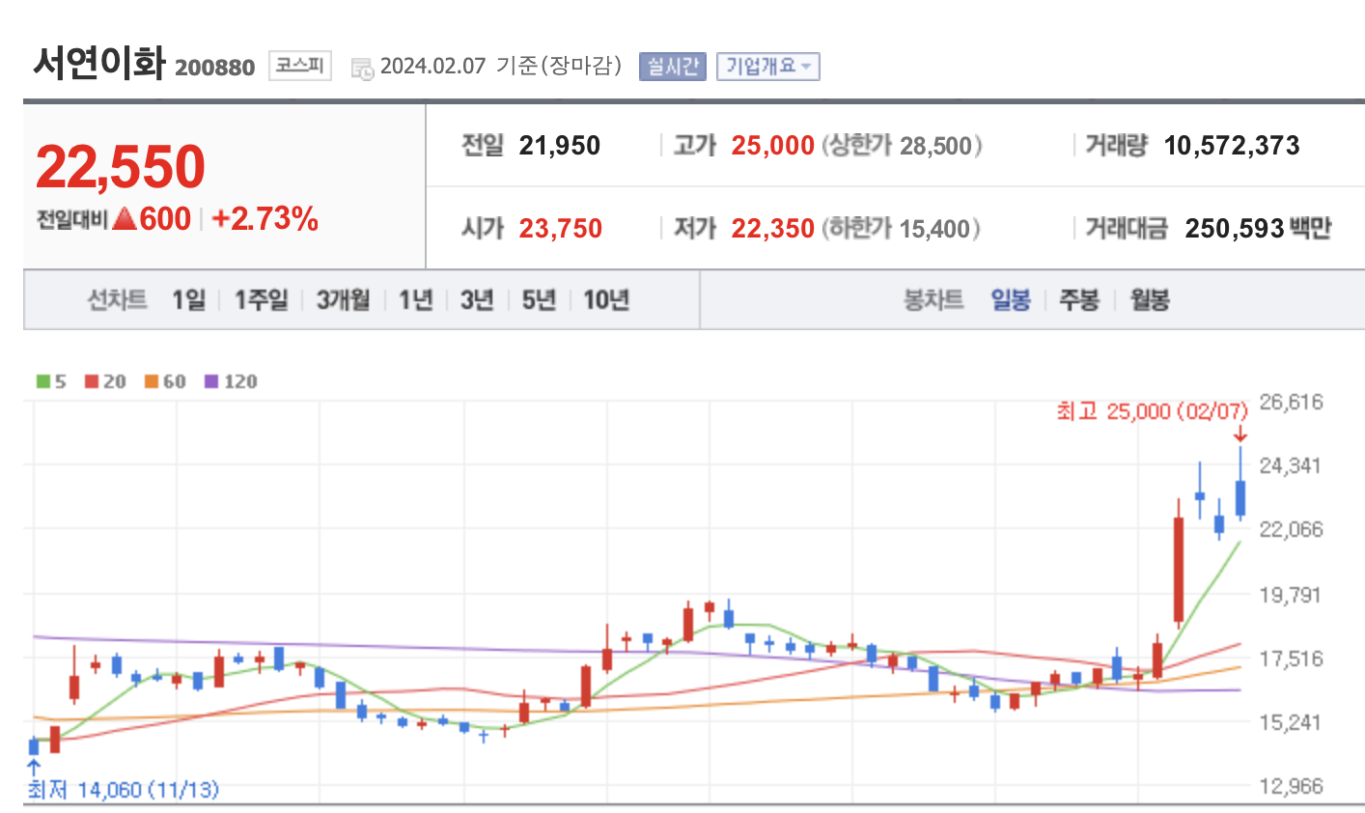The image size is (1365, 813).
Task: Click the latest blue candlestick on 02/07
Action: pyautogui.click(x=1240, y=497)
